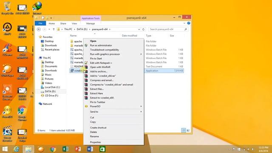Choose Rename from the context menu

coord(113,136)
